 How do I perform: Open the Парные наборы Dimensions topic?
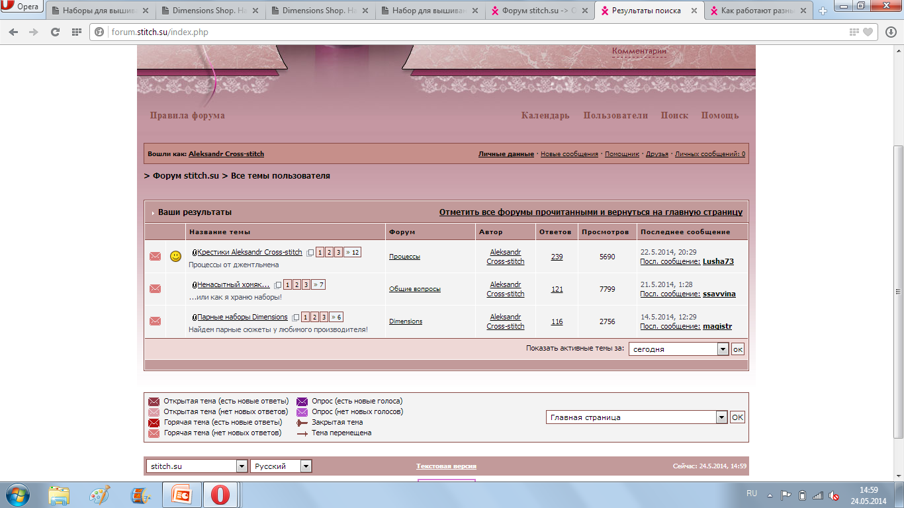click(242, 317)
